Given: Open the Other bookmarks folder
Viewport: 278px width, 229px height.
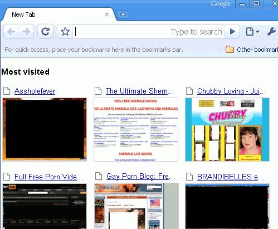Looking at the screenshot, I should pyautogui.click(x=252, y=50).
